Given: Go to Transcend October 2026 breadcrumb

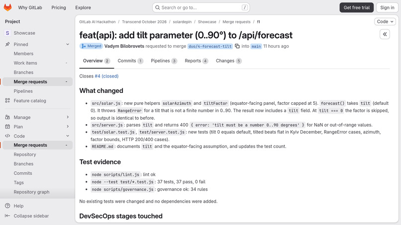Looking at the screenshot, I should [144, 22].
